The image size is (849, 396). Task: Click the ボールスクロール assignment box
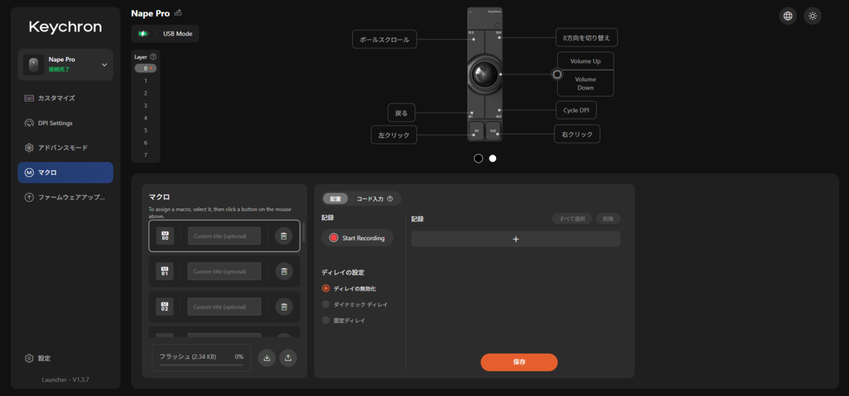(385, 40)
